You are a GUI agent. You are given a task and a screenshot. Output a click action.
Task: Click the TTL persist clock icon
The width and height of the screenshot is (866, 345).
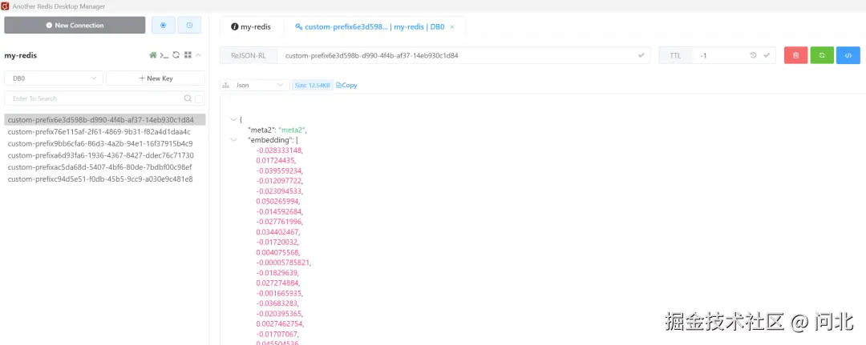coord(753,55)
